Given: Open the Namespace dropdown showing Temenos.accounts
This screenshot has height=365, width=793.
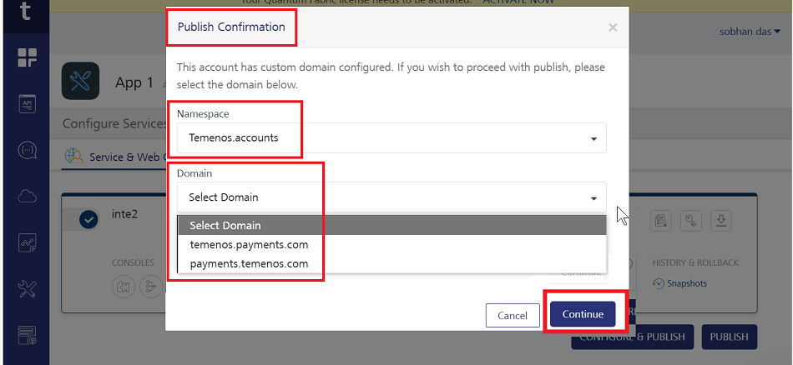Looking at the screenshot, I should [x=391, y=137].
